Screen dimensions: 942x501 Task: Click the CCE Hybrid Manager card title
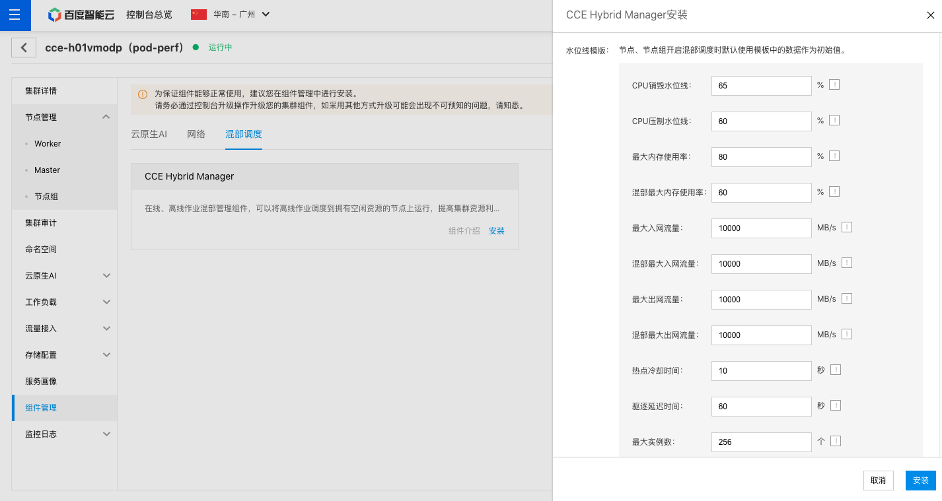(190, 176)
